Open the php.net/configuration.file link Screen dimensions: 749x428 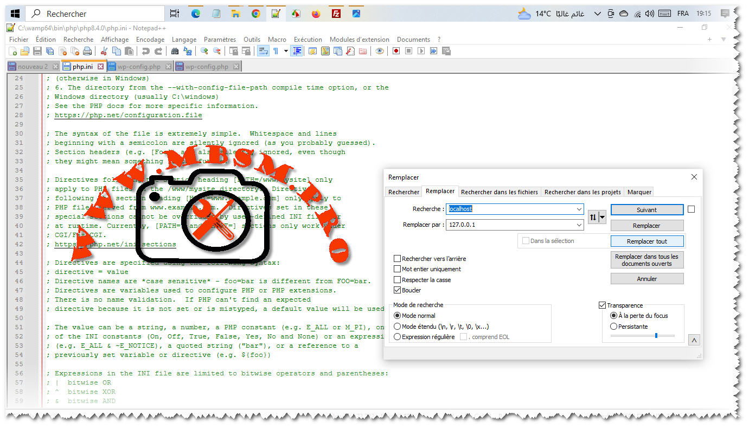(x=128, y=115)
